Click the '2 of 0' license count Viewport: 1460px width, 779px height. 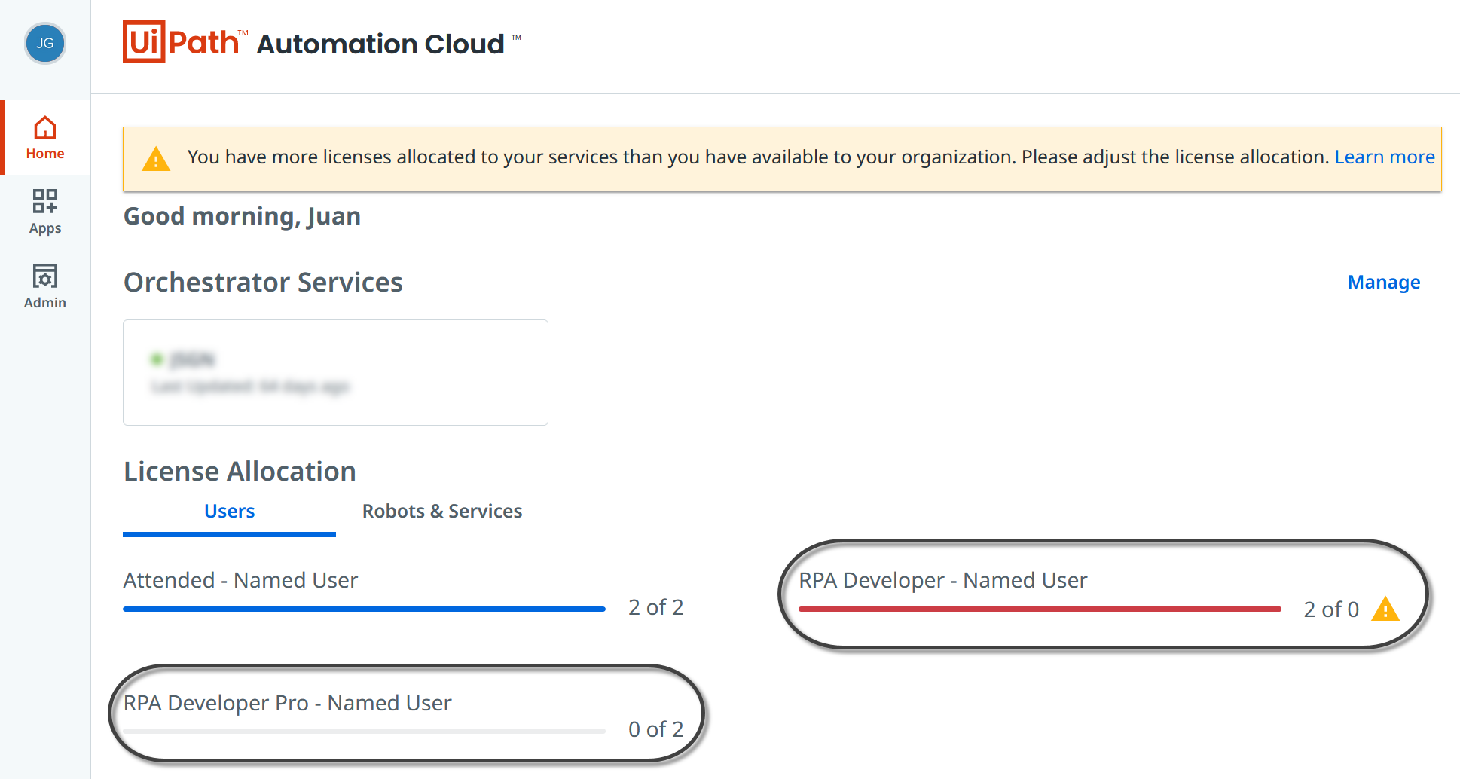click(1331, 609)
